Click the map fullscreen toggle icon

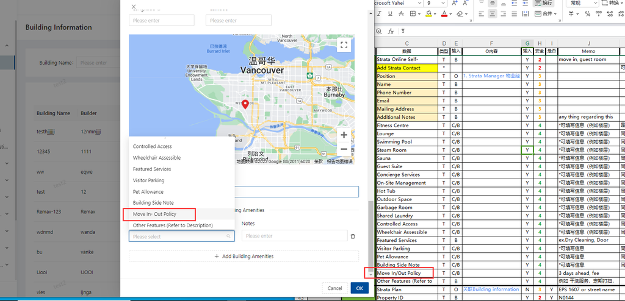click(x=344, y=44)
